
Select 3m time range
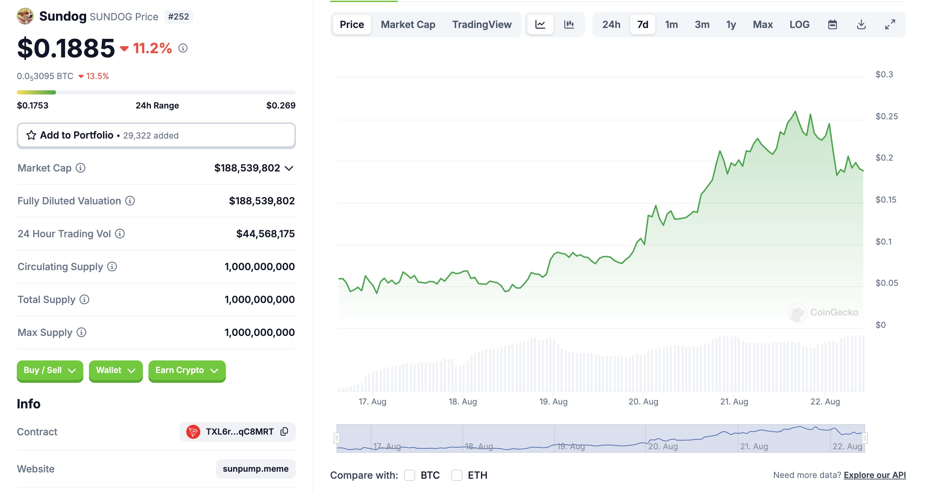702,24
